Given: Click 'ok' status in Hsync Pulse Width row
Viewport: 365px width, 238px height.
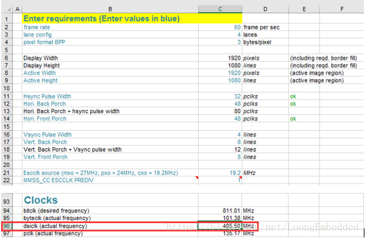Looking at the screenshot, I should point(293,96).
